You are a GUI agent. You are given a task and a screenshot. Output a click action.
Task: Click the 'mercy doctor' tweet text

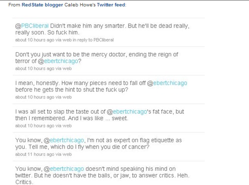click(97, 58)
